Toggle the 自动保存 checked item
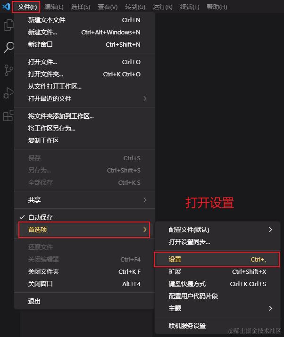The width and height of the screenshot is (284, 337). 84,217
